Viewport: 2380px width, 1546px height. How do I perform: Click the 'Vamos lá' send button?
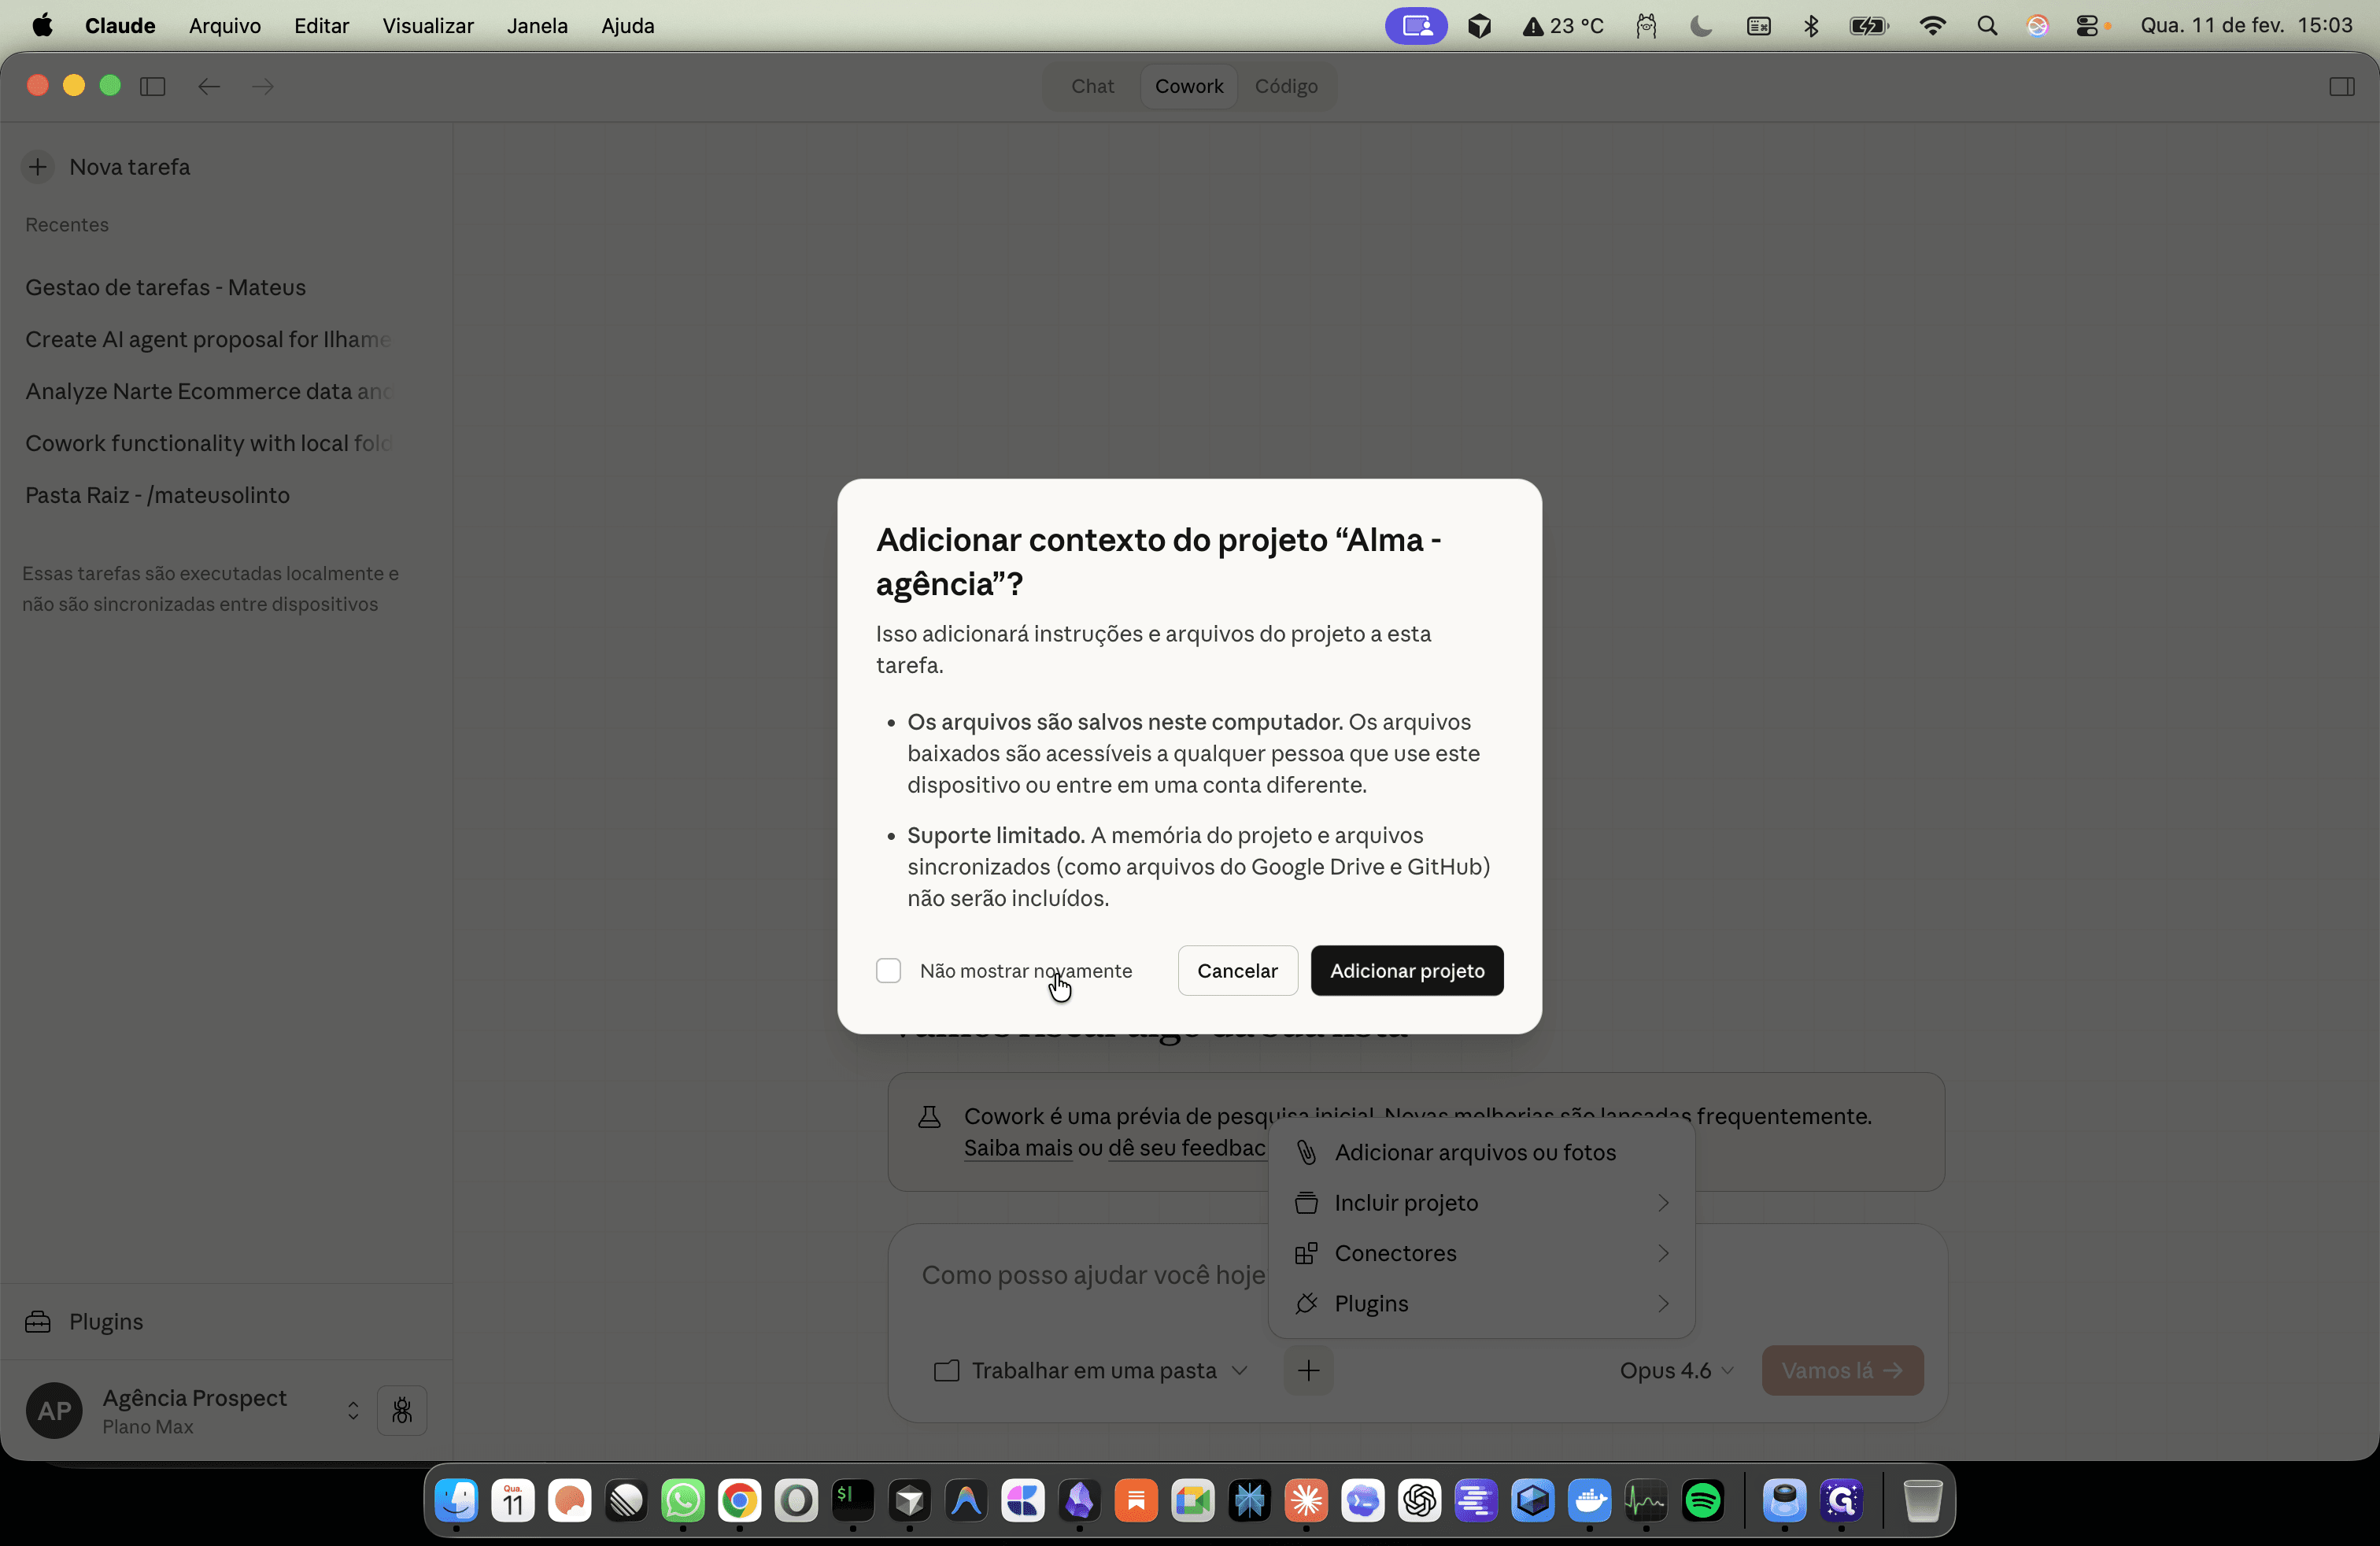(x=1842, y=1370)
